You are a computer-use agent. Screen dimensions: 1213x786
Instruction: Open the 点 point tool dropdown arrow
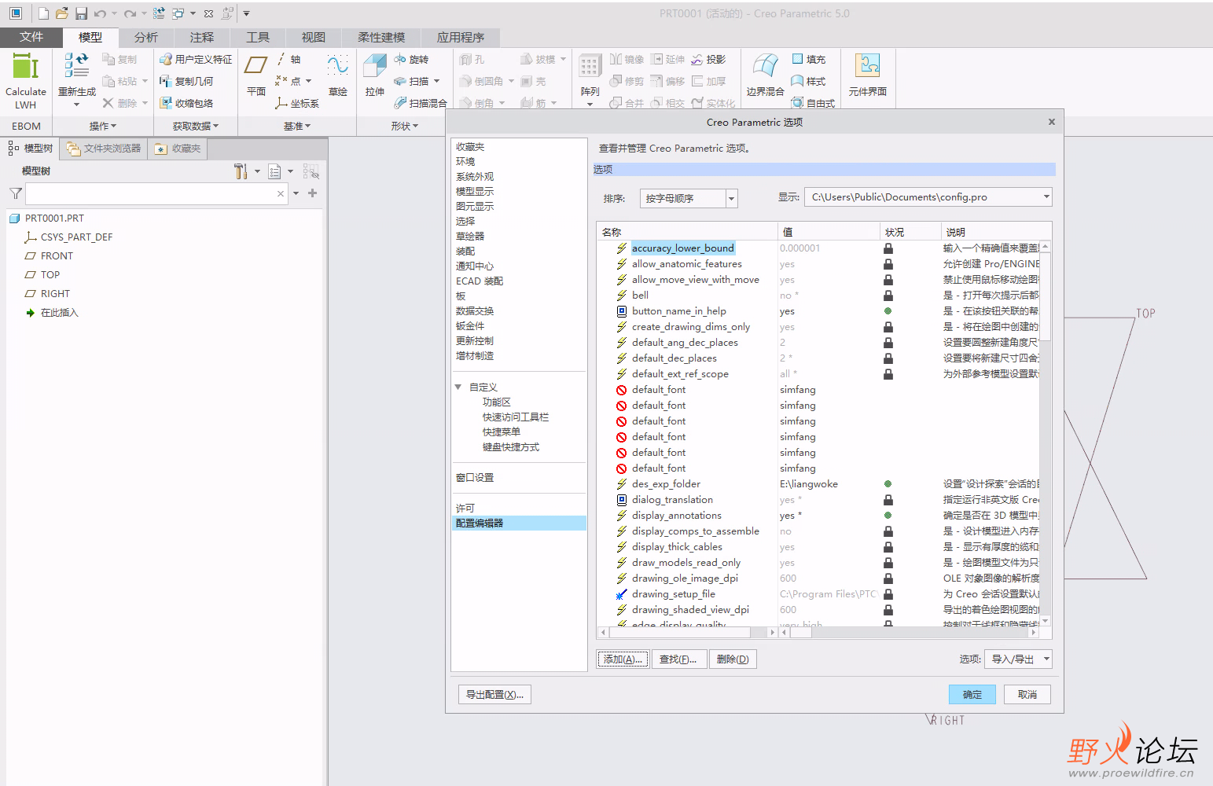tap(309, 81)
